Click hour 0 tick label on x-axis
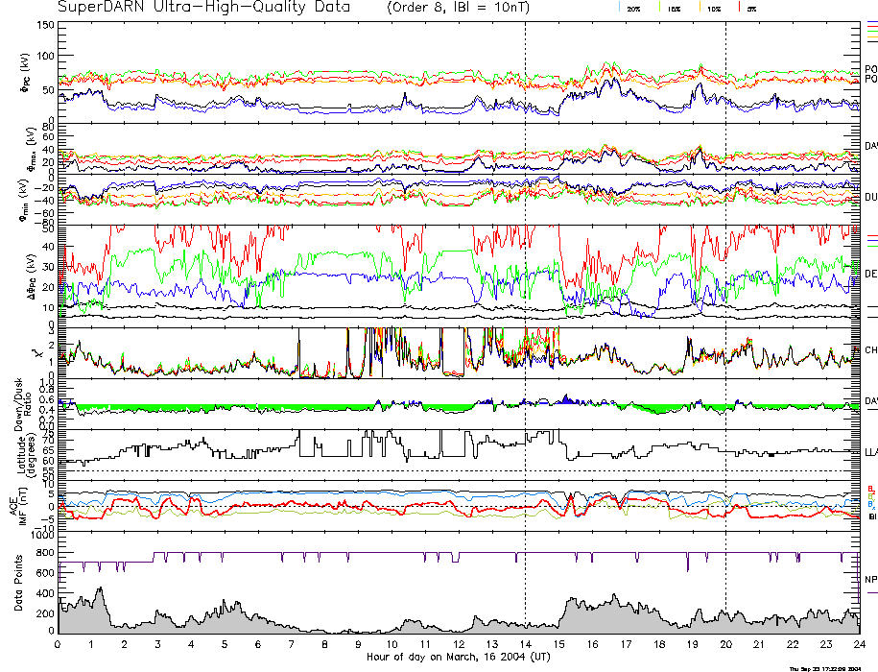The image size is (878, 672). (59, 645)
